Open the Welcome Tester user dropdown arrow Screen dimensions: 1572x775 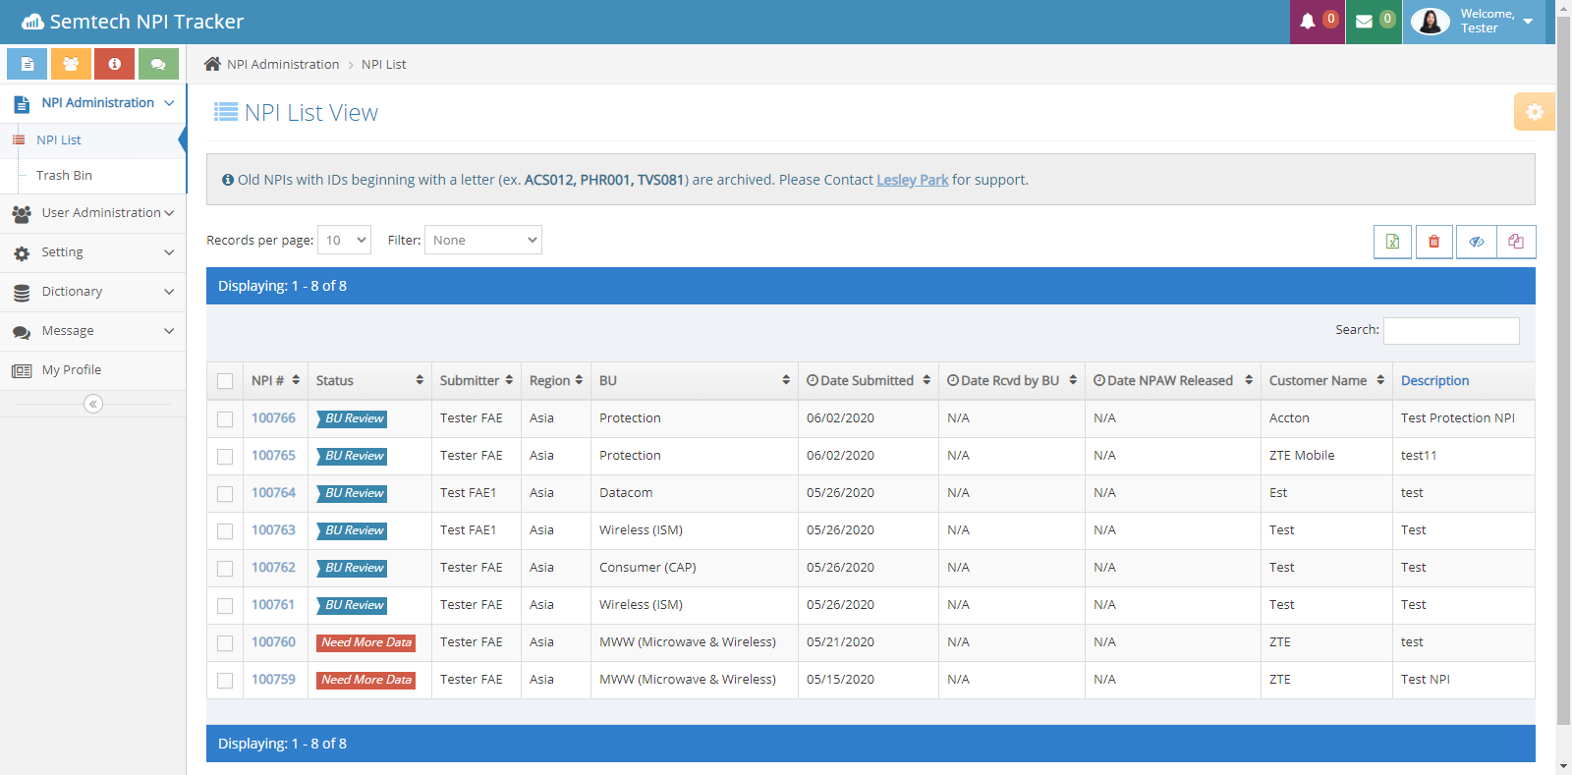[1528, 22]
